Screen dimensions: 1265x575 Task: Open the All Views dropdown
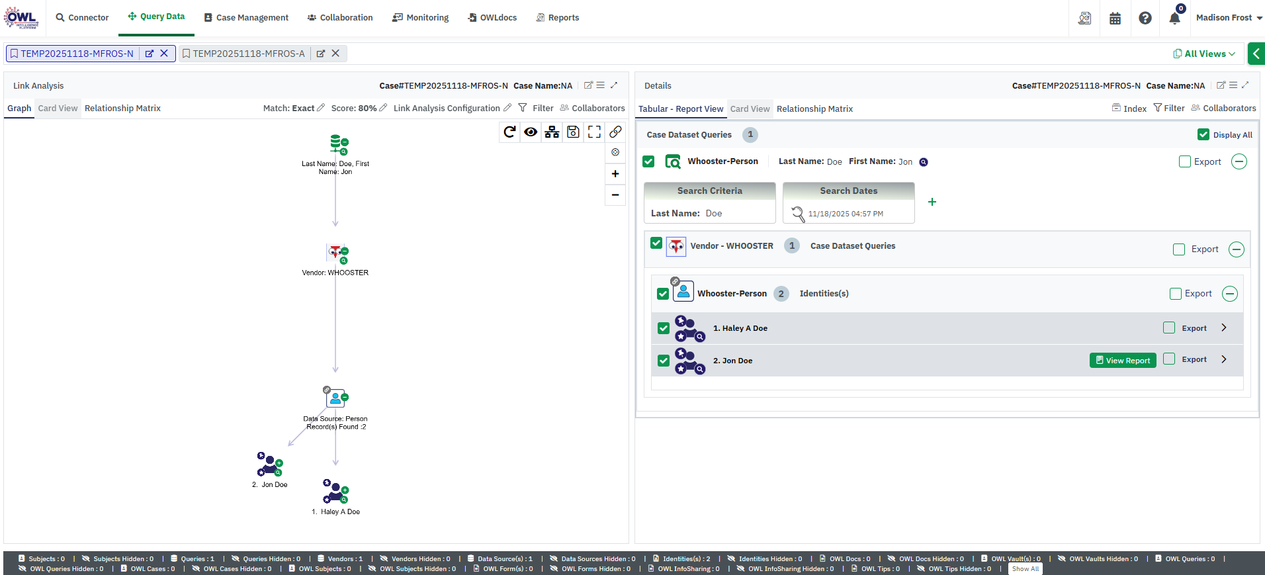[1204, 54]
